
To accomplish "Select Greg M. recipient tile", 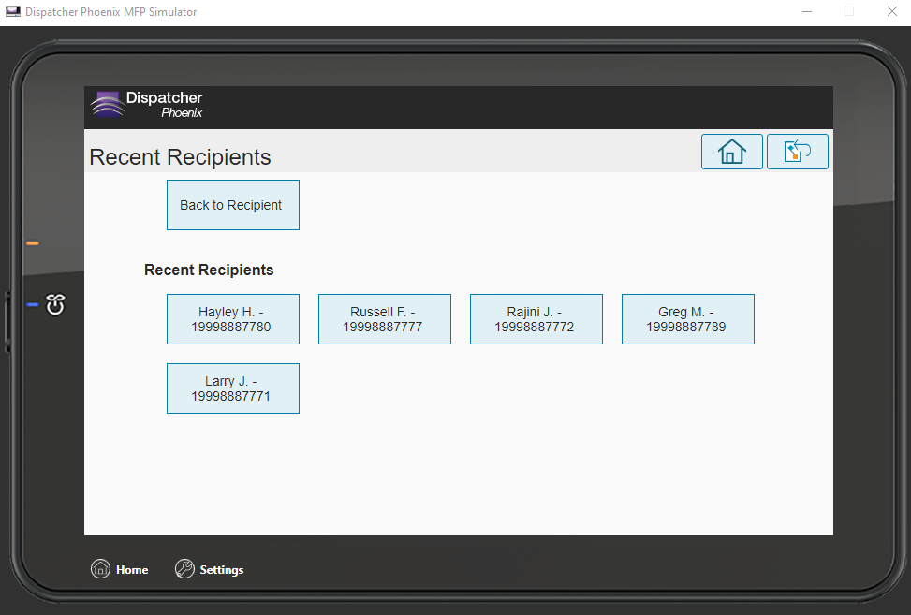I will pos(687,319).
